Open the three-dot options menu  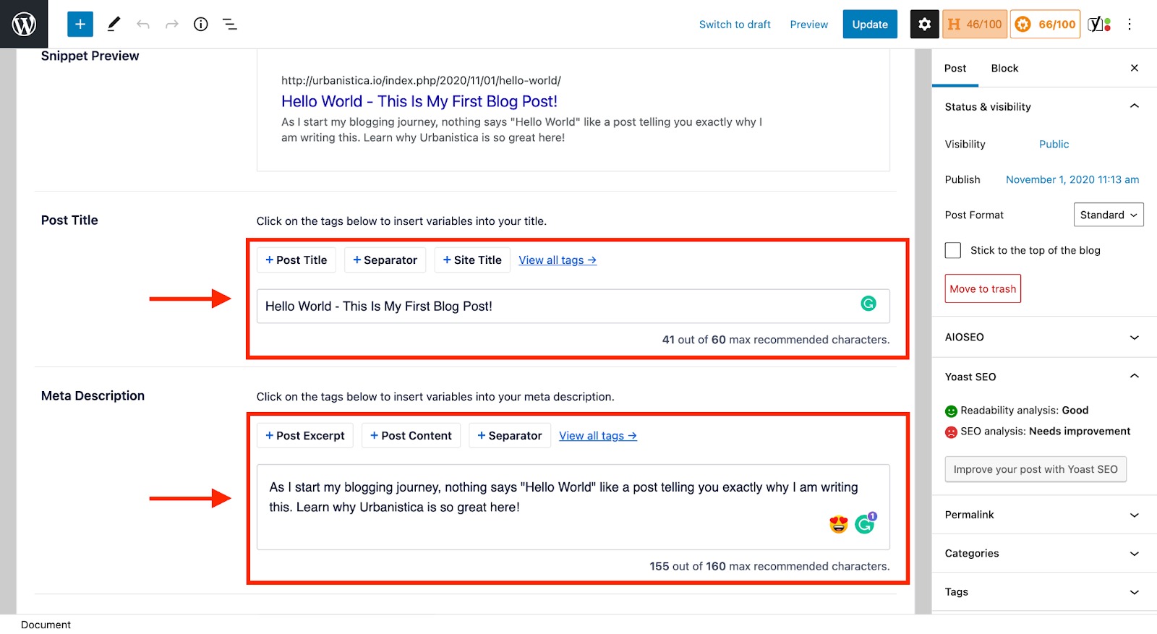[x=1129, y=24]
